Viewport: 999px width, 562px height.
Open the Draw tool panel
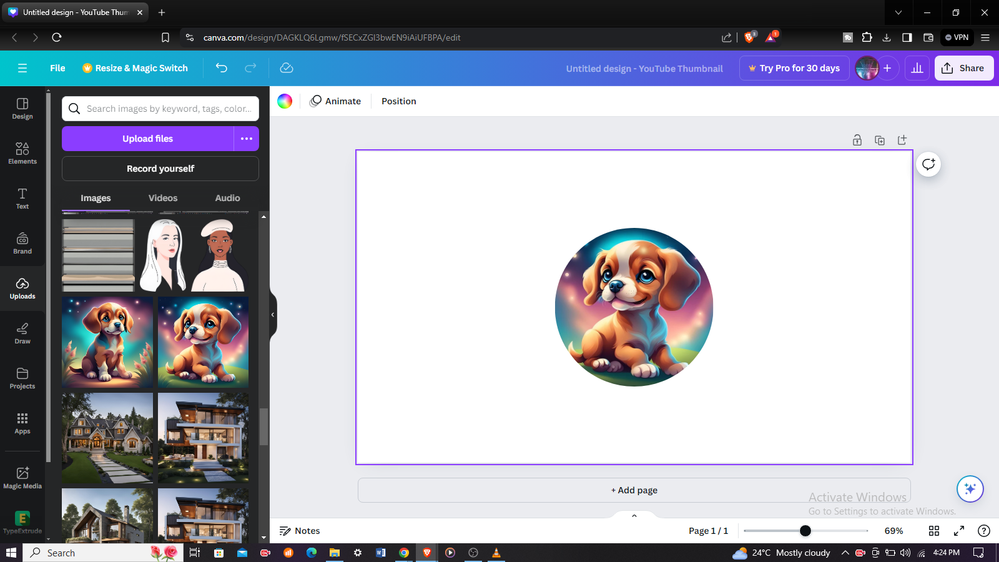pos(22,333)
